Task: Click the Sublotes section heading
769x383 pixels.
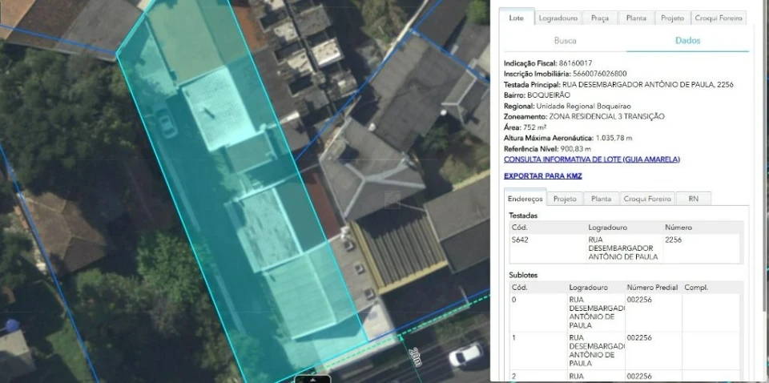Action: [x=523, y=275]
